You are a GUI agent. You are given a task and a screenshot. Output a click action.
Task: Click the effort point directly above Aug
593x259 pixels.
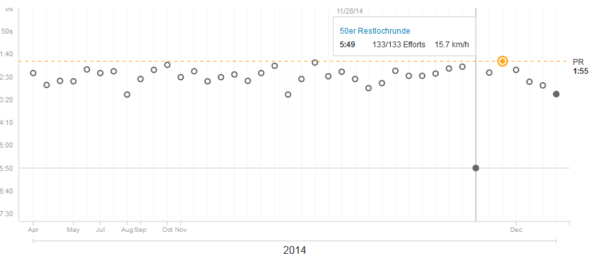point(127,95)
